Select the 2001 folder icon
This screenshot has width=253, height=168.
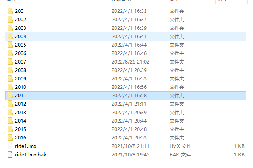pos(10,11)
